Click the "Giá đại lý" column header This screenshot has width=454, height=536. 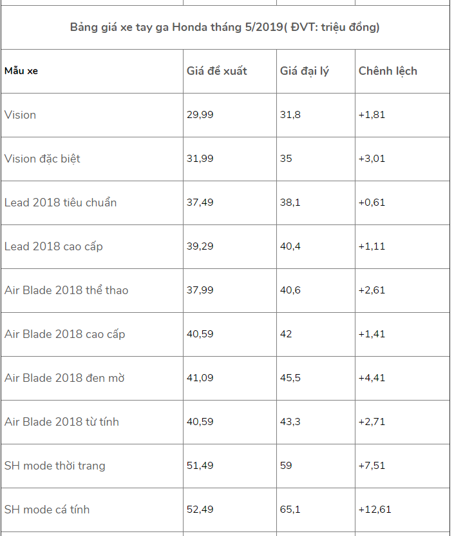304,71
